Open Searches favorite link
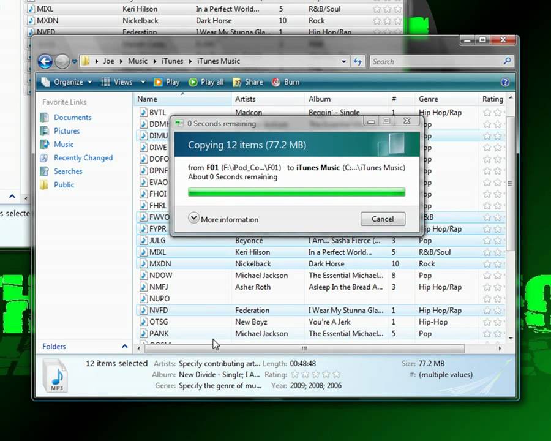The width and height of the screenshot is (551, 441). 68,171
